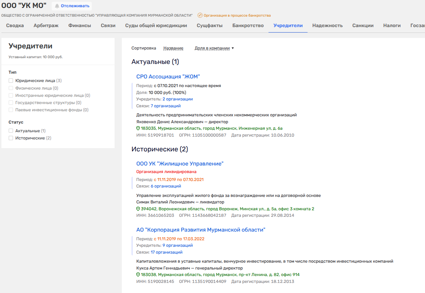The image size is (425, 293).
Task: Toggle the Исторические status filter
Action: (x=11, y=138)
